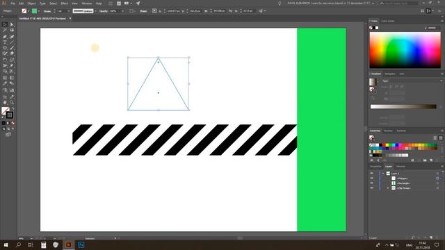Select the Paintbrush tool
The height and width of the screenshot is (250, 445).
tap(12, 48)
